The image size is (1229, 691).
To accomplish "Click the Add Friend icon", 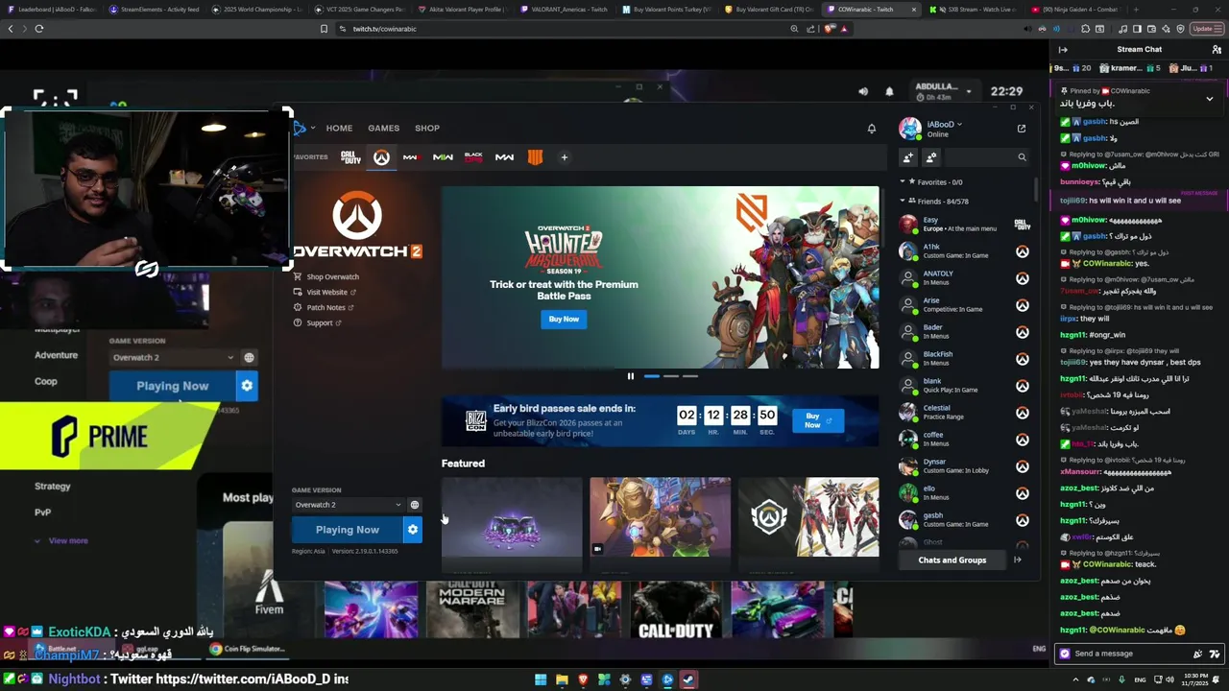I will pyautogui.click(x=908, y=157).
